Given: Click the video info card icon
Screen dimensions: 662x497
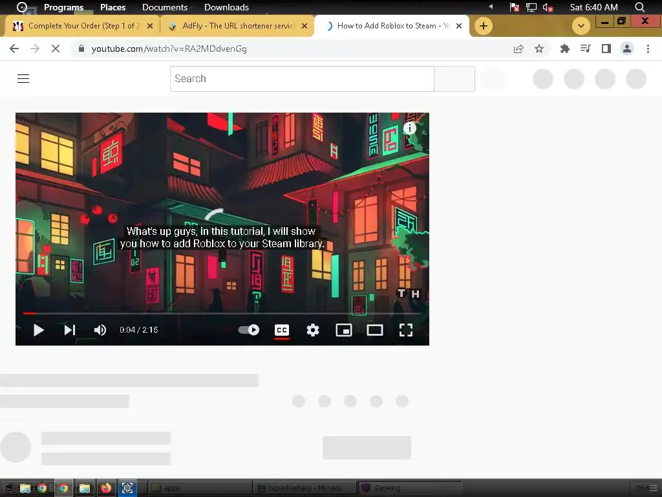Looking at the screenshot, I should (x=409, y=128).
